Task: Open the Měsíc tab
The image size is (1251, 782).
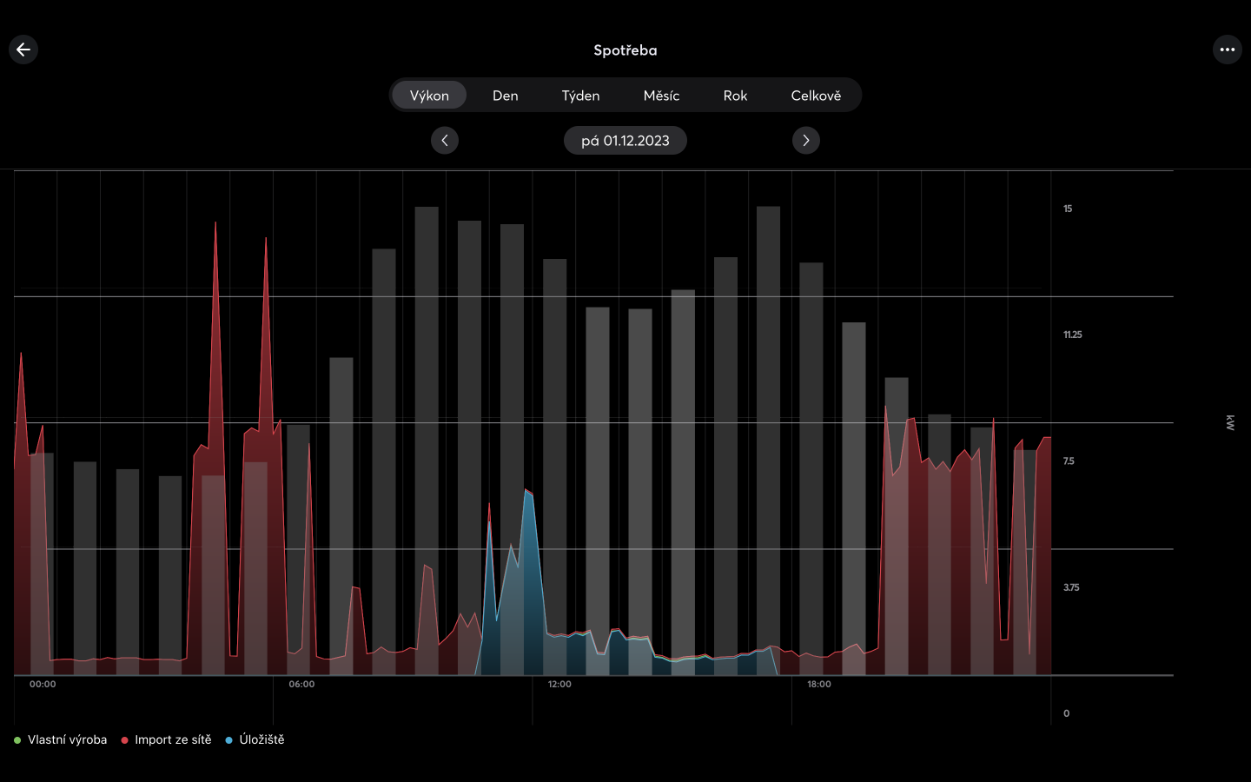Action: 661,96
